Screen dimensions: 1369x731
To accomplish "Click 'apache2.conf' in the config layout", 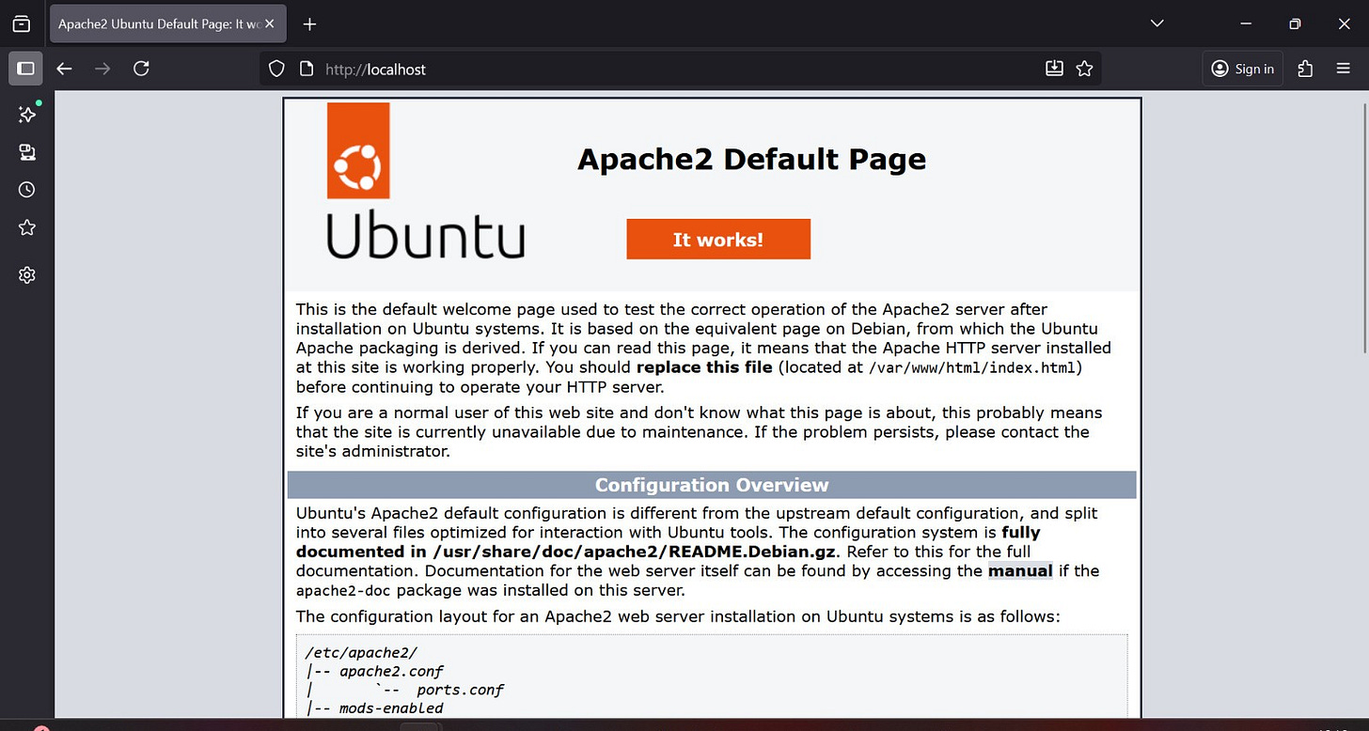I will [391, 672].
